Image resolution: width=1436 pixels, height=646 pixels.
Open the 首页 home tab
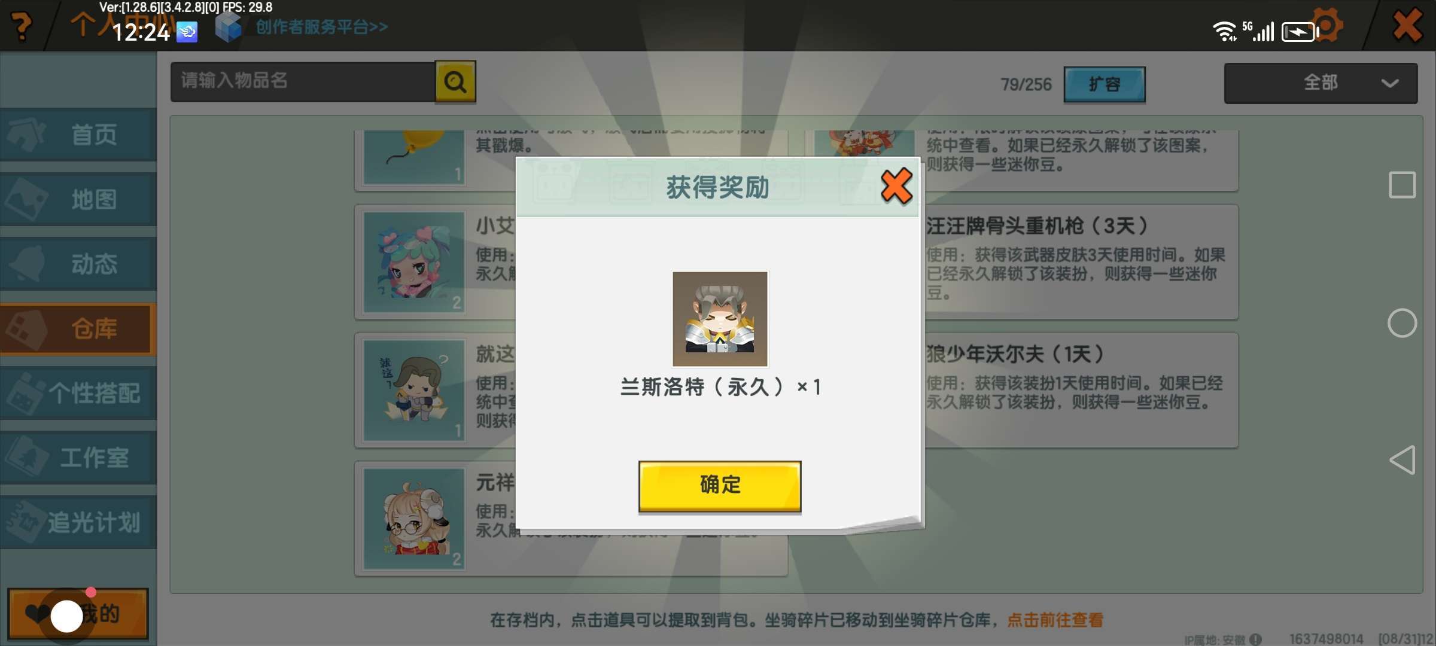click(78, 135)
